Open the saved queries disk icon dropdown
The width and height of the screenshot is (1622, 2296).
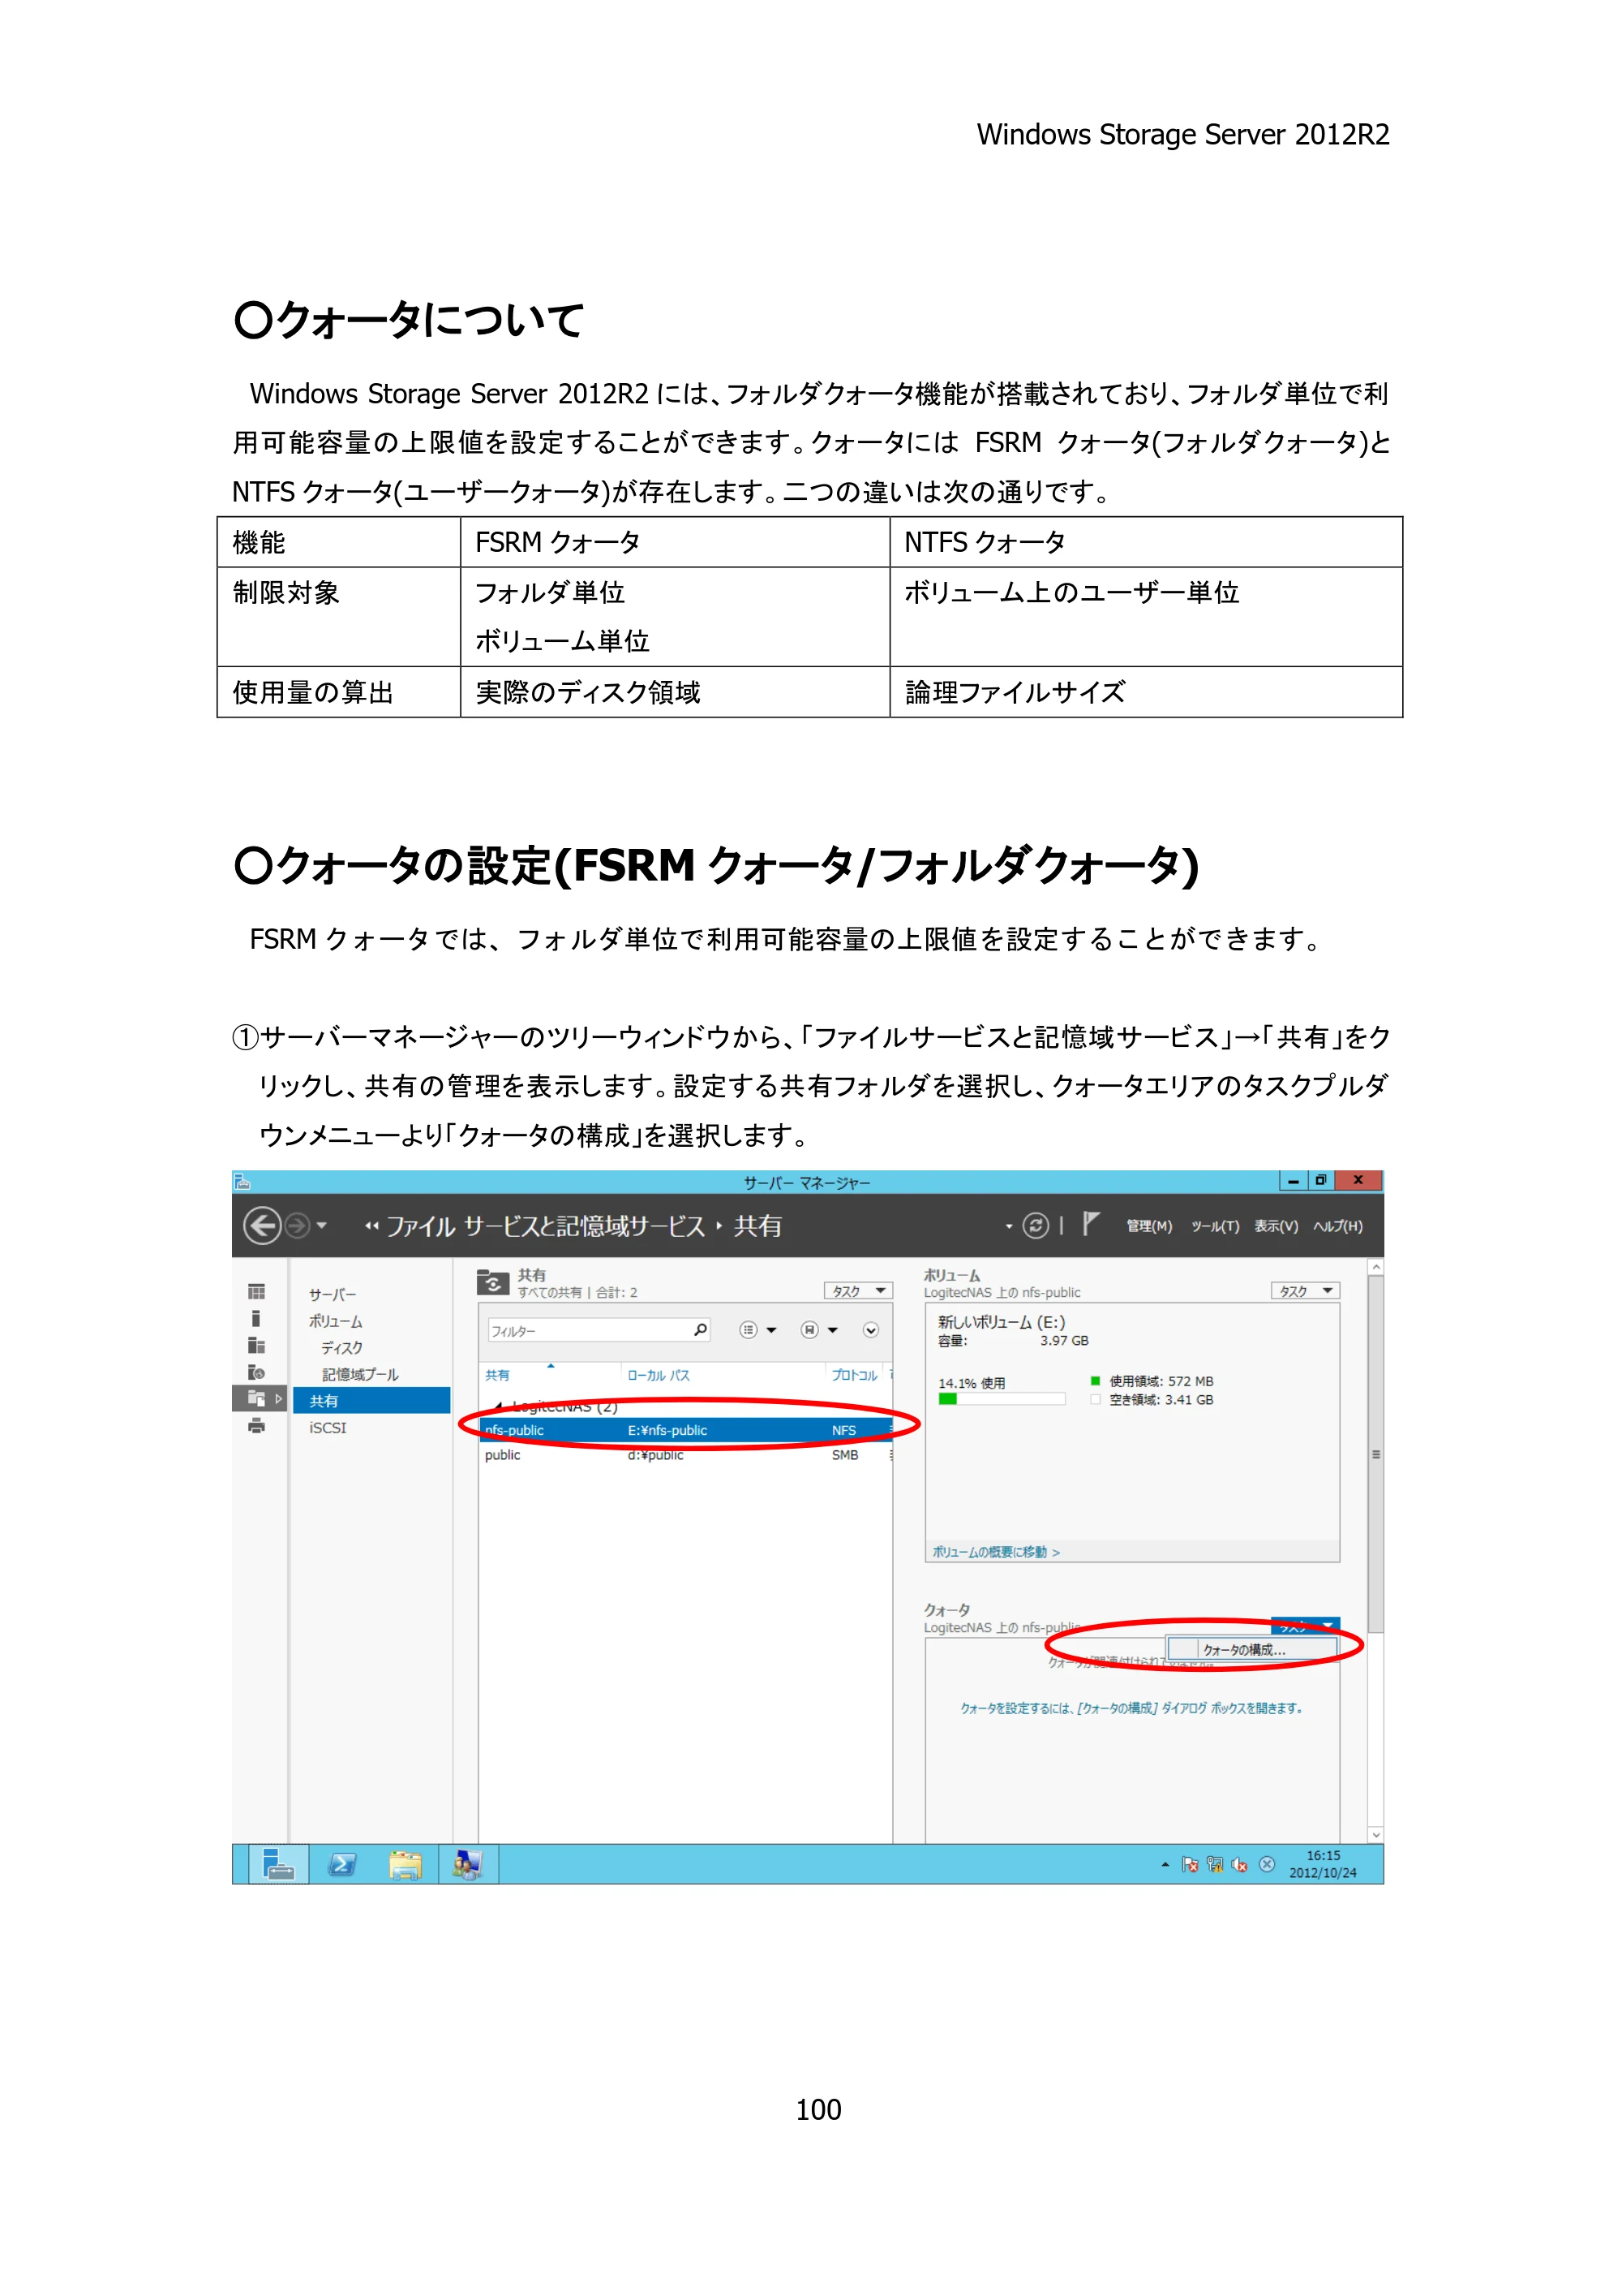818,1330
